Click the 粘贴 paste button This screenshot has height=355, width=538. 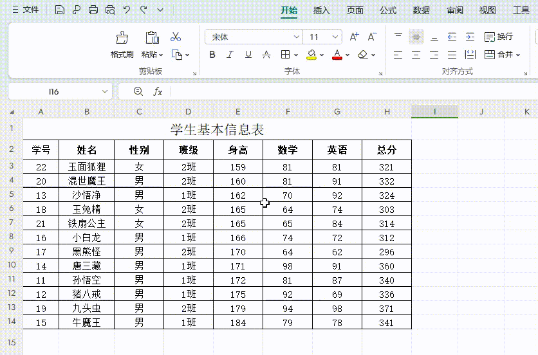pos(152,44)
